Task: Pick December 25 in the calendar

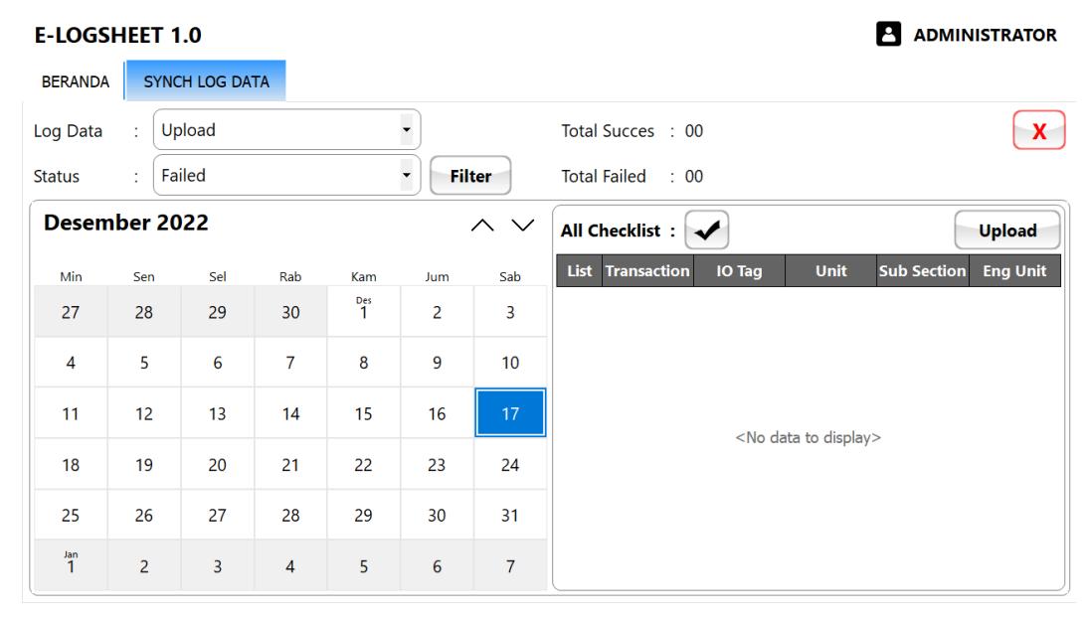Action: pos(71,515)
